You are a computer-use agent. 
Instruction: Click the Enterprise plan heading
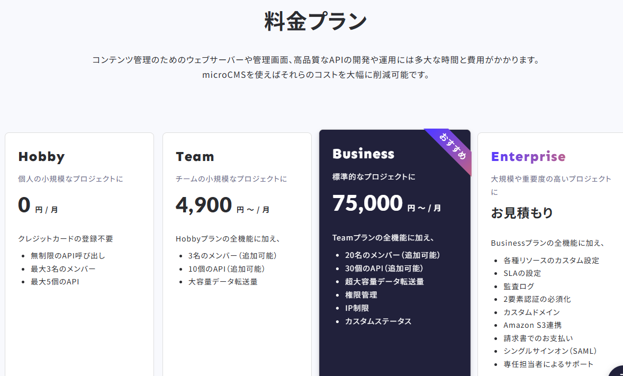click(528, 157)
